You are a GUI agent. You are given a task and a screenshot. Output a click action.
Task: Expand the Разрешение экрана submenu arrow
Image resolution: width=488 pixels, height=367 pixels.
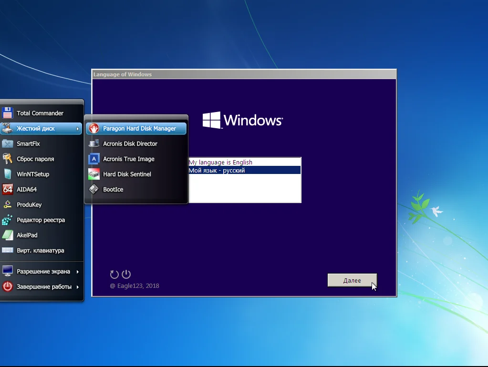click(x=78, y=272)
